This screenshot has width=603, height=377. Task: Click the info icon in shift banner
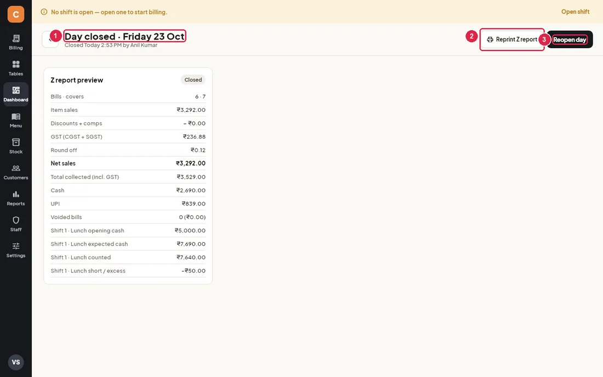tap(44, 12)
